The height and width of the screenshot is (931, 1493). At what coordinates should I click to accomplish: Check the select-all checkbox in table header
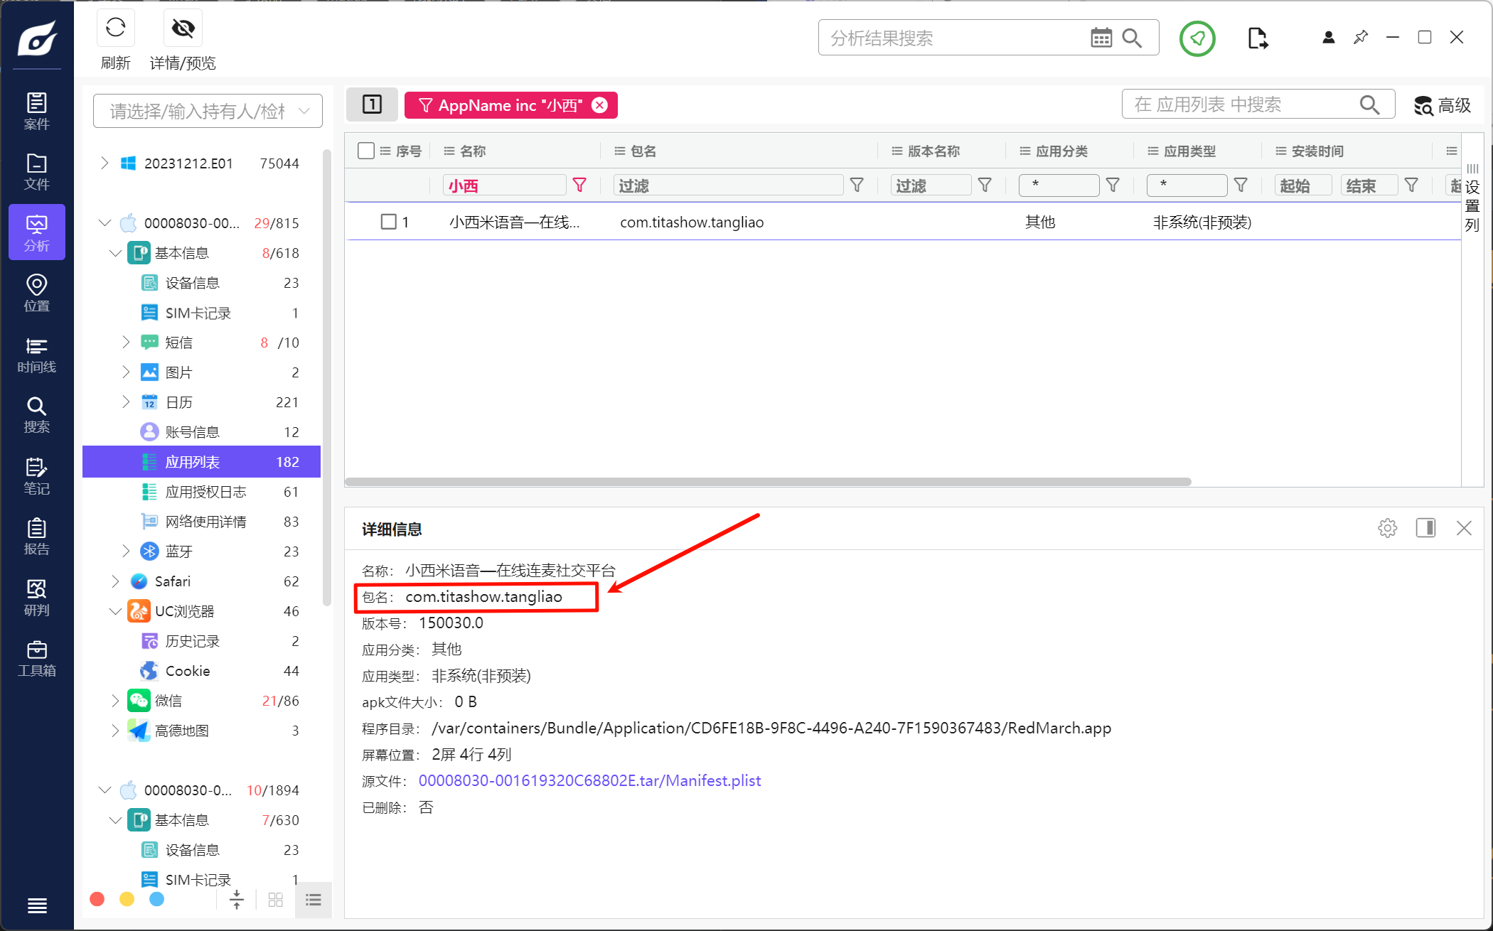point(366,151)
